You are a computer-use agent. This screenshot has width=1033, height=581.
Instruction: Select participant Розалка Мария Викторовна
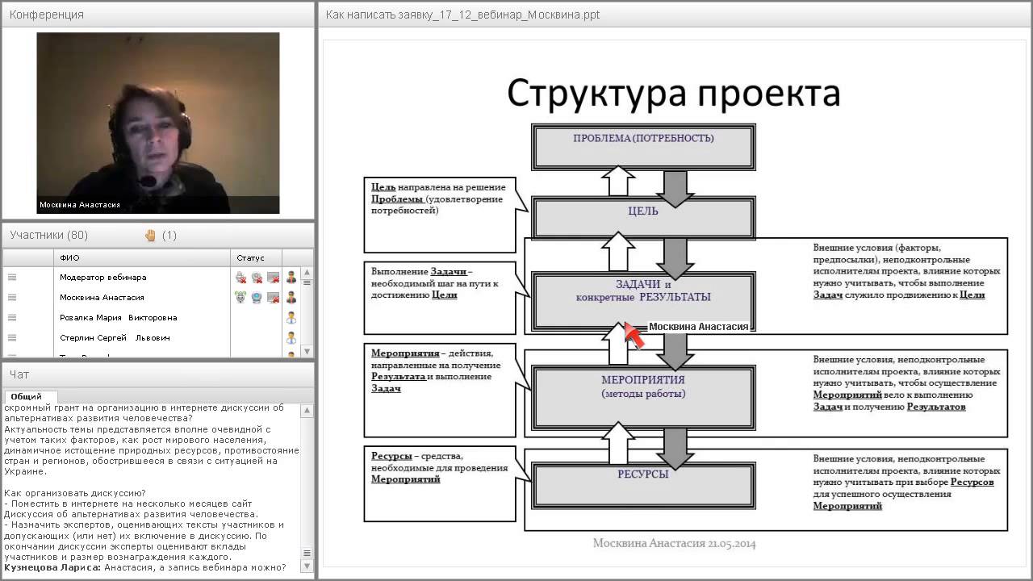point(118,318)
